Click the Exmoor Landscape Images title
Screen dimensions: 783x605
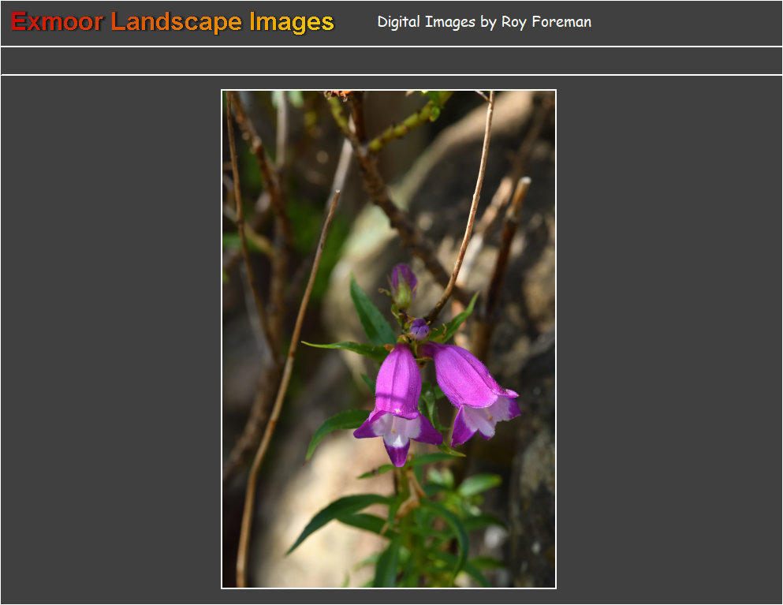coord(173,22)
